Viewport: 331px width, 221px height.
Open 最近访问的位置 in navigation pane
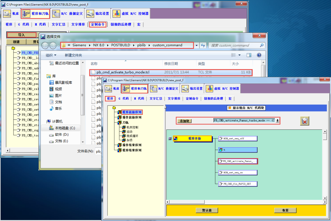(64, 63)
